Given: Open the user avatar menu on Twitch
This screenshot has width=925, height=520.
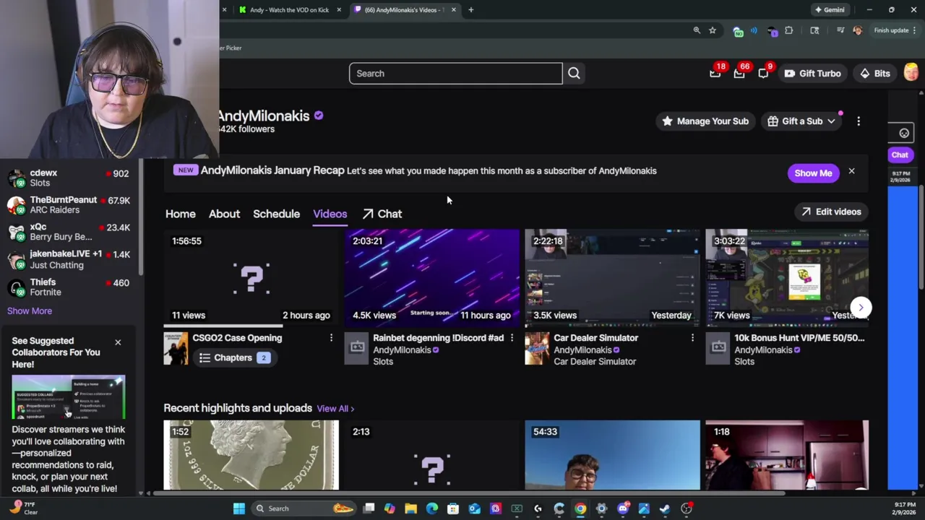Looking at the screenshot, I should tap(911, 73).
